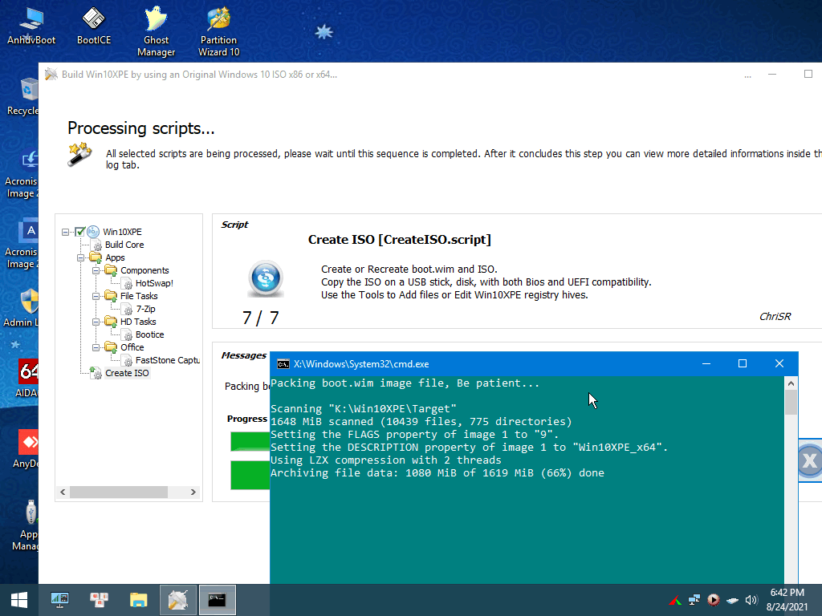822x616 pixels.
Task: Click the cmd window vertical scrollbar thumb
Action: [x=791, y=403]
